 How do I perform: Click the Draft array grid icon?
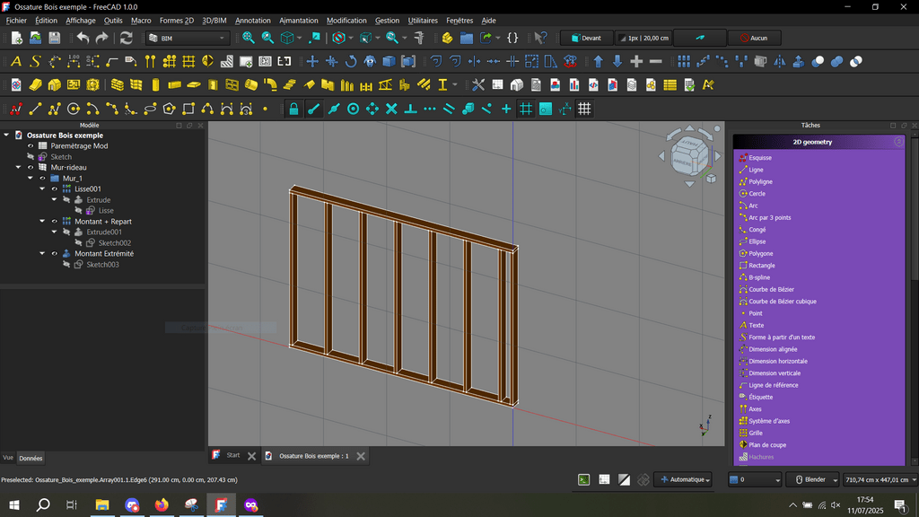(683, 62)
